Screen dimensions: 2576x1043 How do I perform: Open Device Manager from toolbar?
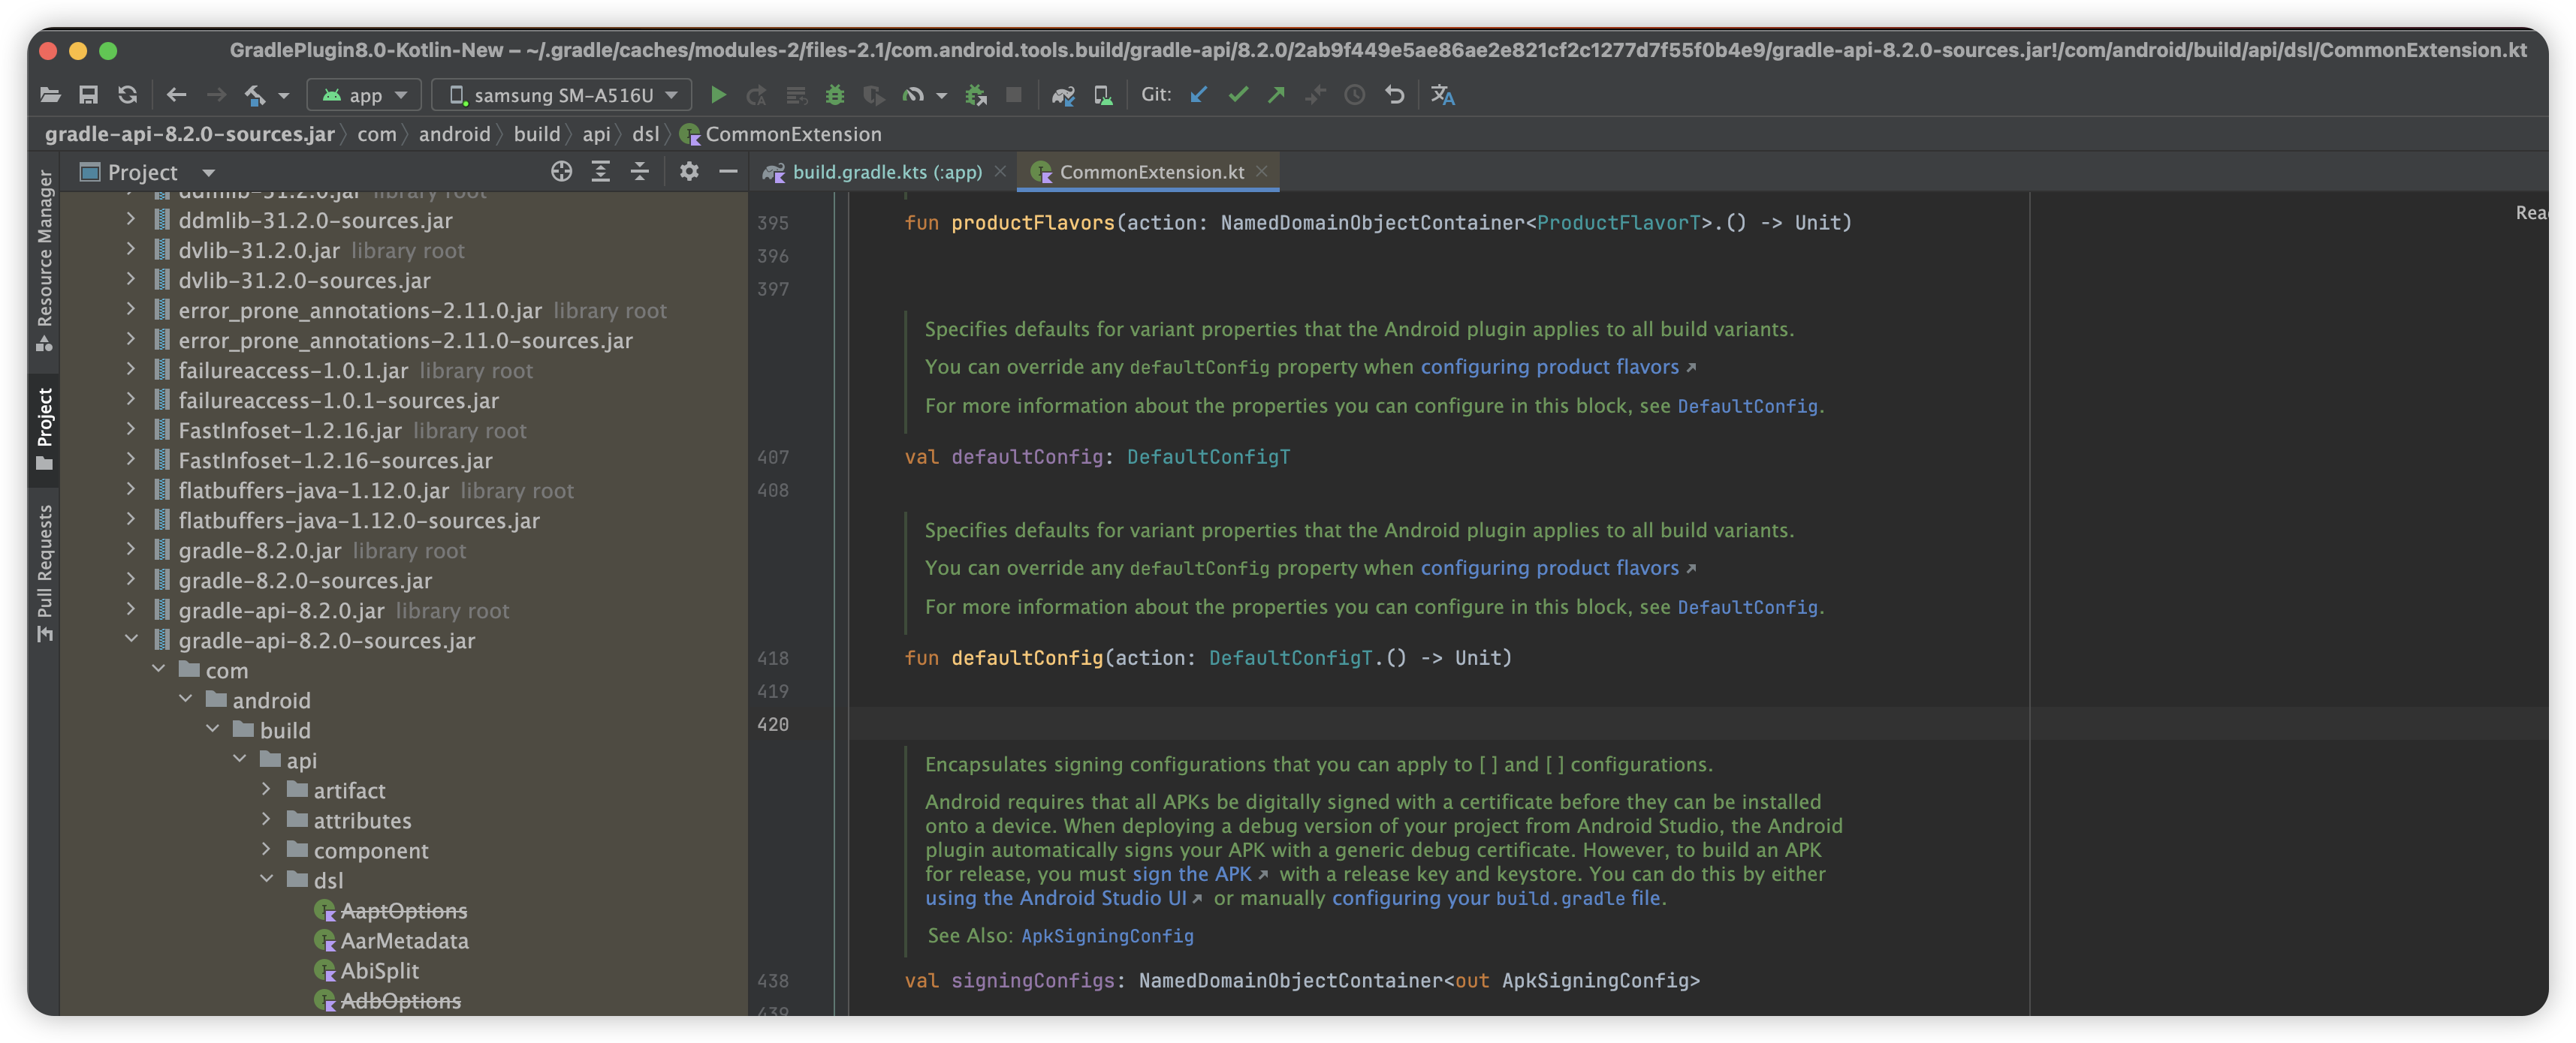coord(1102,95)
